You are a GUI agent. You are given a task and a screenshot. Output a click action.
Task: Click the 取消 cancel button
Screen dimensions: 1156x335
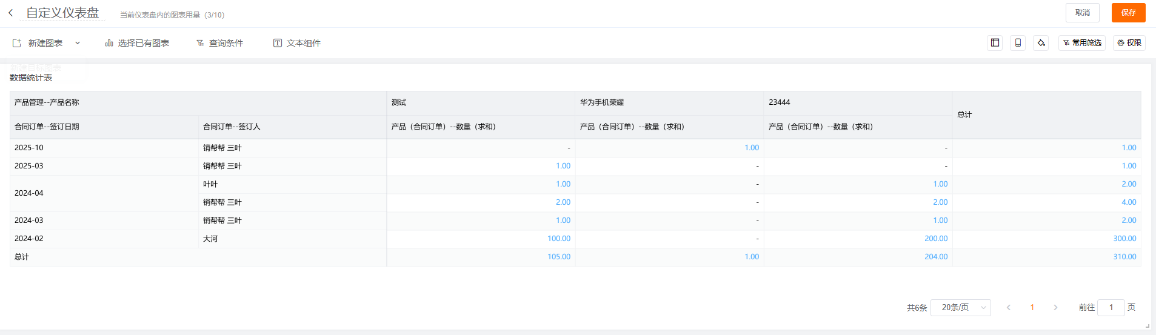pyautogui.click(x=1082, y=13)
